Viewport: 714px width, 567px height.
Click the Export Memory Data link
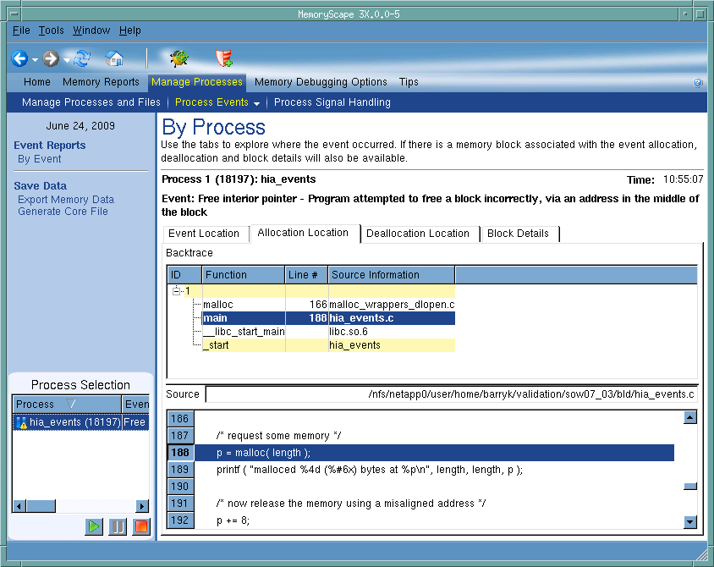pyautogui.click(x=66, y=200)
